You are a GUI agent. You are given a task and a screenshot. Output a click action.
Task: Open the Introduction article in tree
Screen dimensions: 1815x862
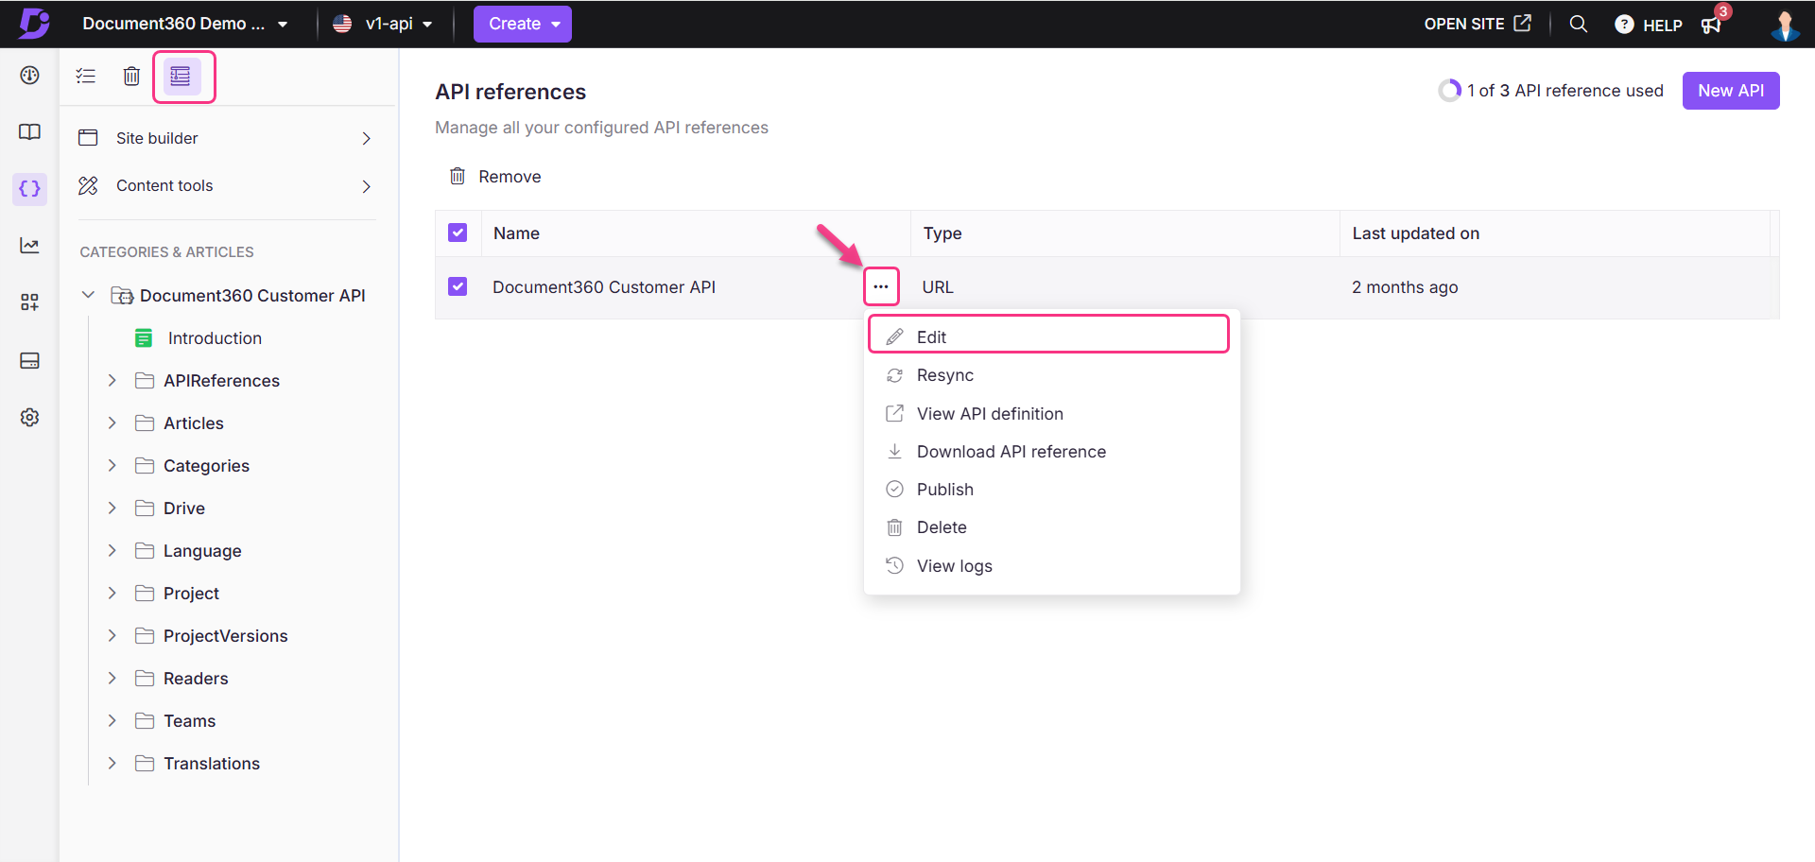(x=215, y=338)
